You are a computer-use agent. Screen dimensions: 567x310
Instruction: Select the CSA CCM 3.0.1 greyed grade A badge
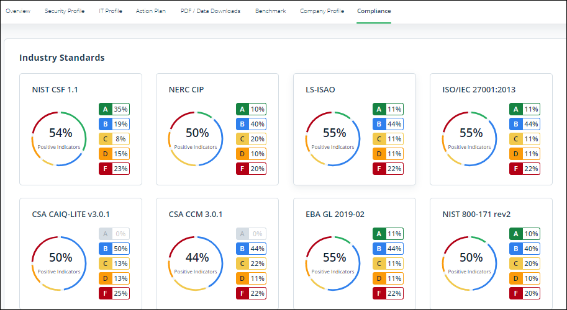point(251,234)
